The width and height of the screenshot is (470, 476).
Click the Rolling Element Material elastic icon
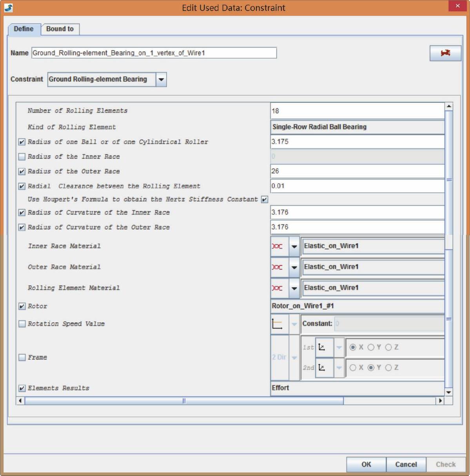(x=278, y=288)
